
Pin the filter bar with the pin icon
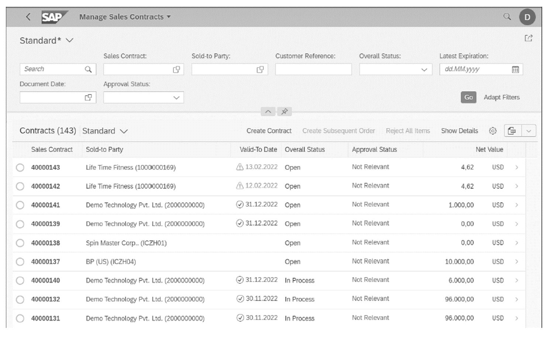284,112
